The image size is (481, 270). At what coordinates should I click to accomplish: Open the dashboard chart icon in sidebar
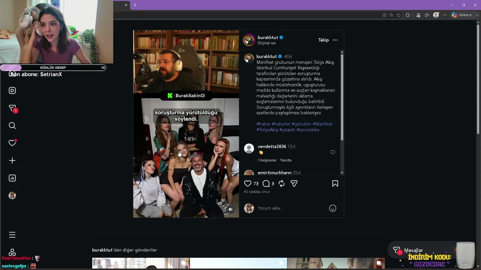12,178
